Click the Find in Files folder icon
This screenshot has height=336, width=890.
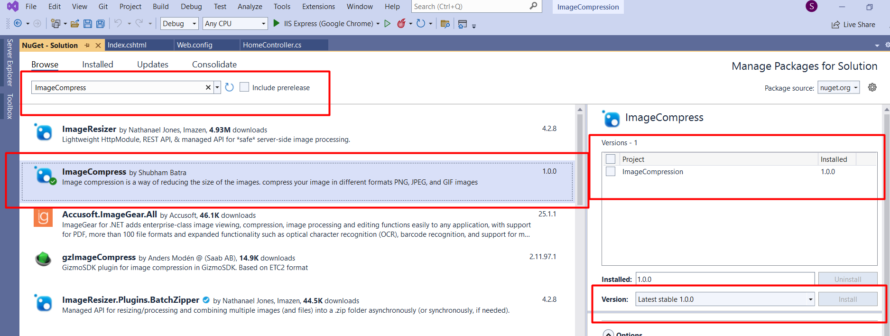[x=445, y=24]
